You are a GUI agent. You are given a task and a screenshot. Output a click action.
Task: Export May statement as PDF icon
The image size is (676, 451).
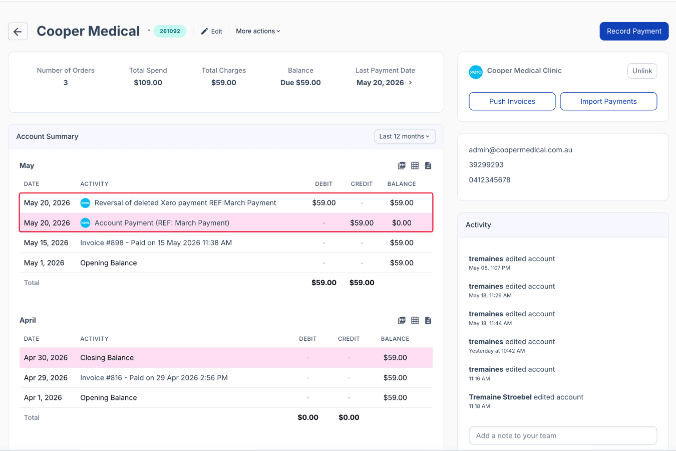click(x=402, y=166)
